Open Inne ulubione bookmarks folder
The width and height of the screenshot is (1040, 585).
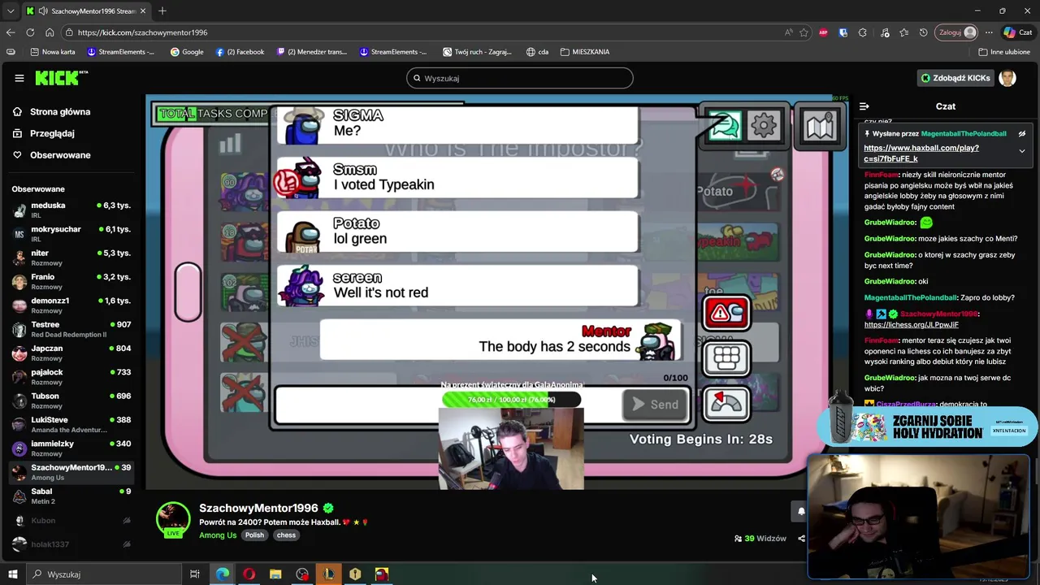pos(1004,52)
